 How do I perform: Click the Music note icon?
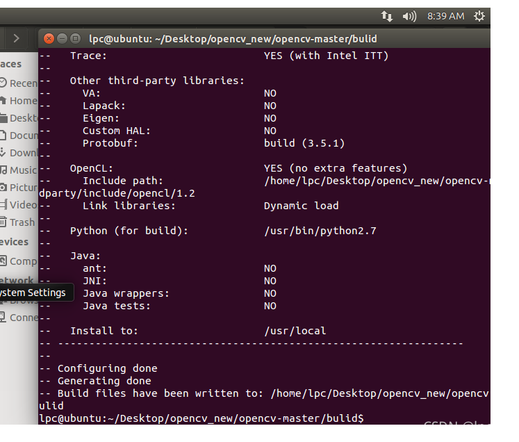(3, 170)
